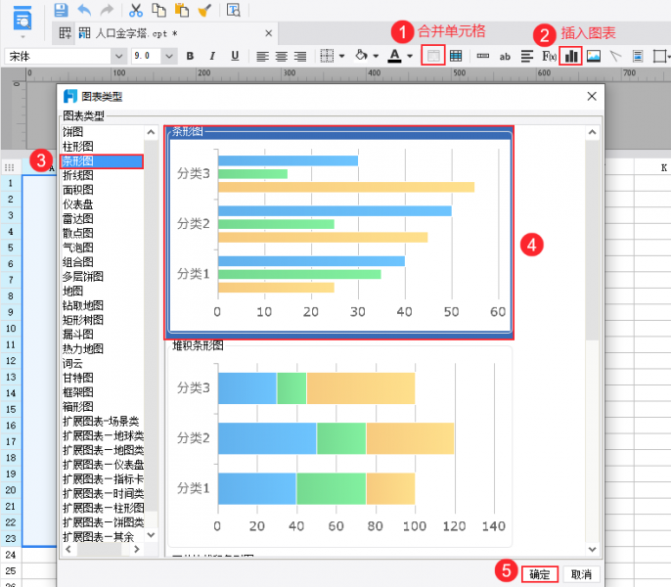Click the insert sub-report icon
The height and width of the screenshot is (587, 671).
pyautogui.click(x=638, y=56)
